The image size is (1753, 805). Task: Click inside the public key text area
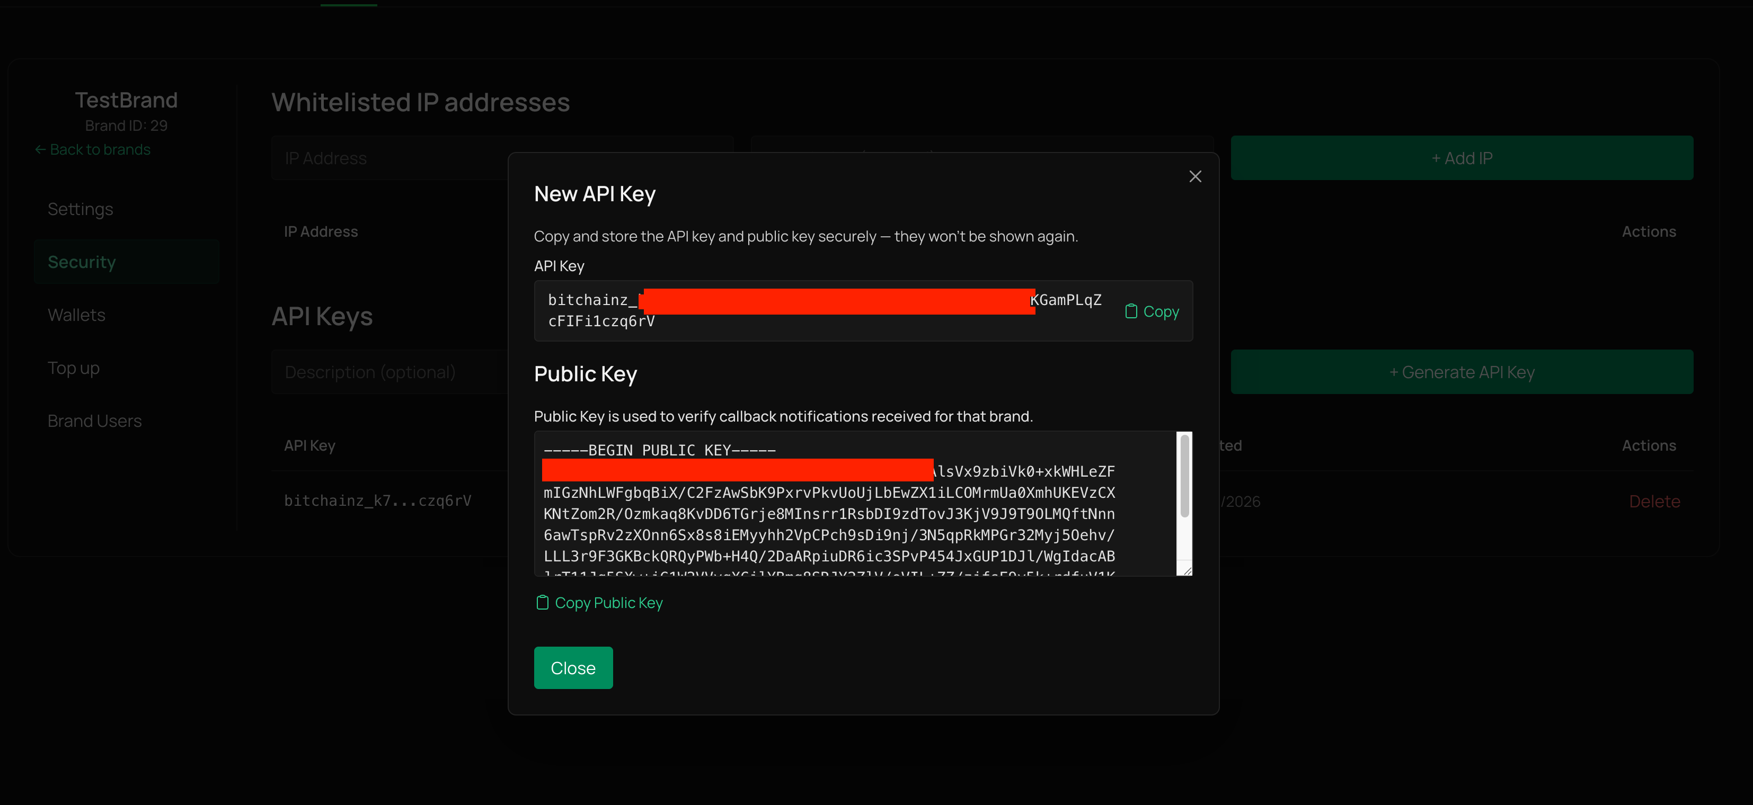pos(829,513)
